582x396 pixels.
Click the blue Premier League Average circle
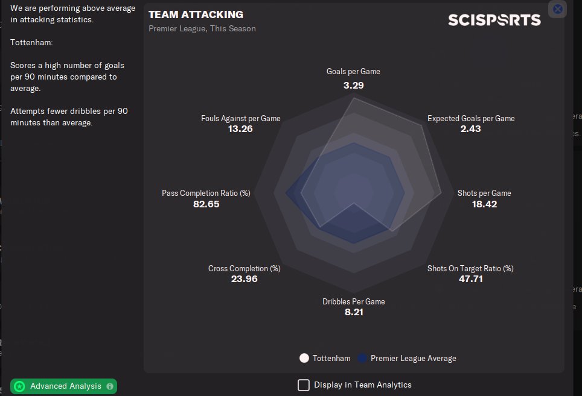(x=362, y=358)
